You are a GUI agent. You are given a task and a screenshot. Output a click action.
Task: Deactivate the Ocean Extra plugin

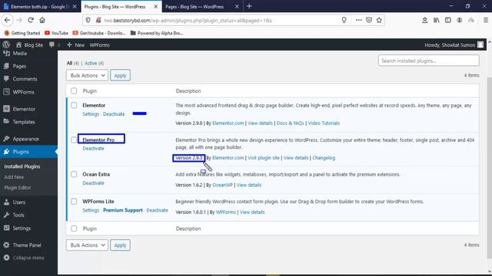click(x=93, y=182)
